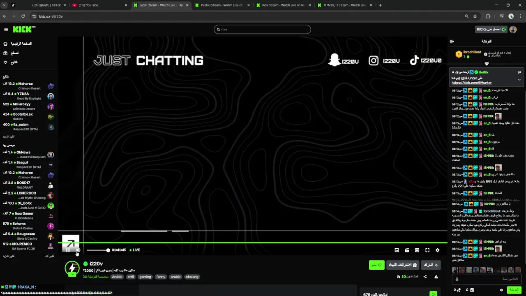Click the green Follow button
526x296 pixels.
tap(376, 265)
